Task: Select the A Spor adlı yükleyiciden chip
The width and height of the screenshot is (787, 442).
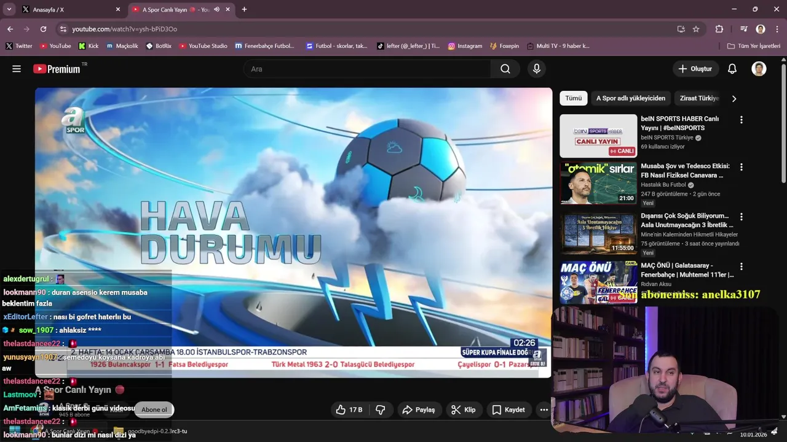Action: [x=630, y=98]
